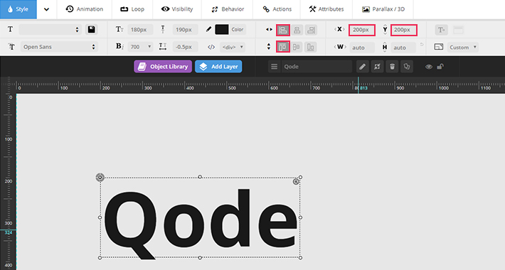Toggle layer visibility eye icon

click(429, 67)
